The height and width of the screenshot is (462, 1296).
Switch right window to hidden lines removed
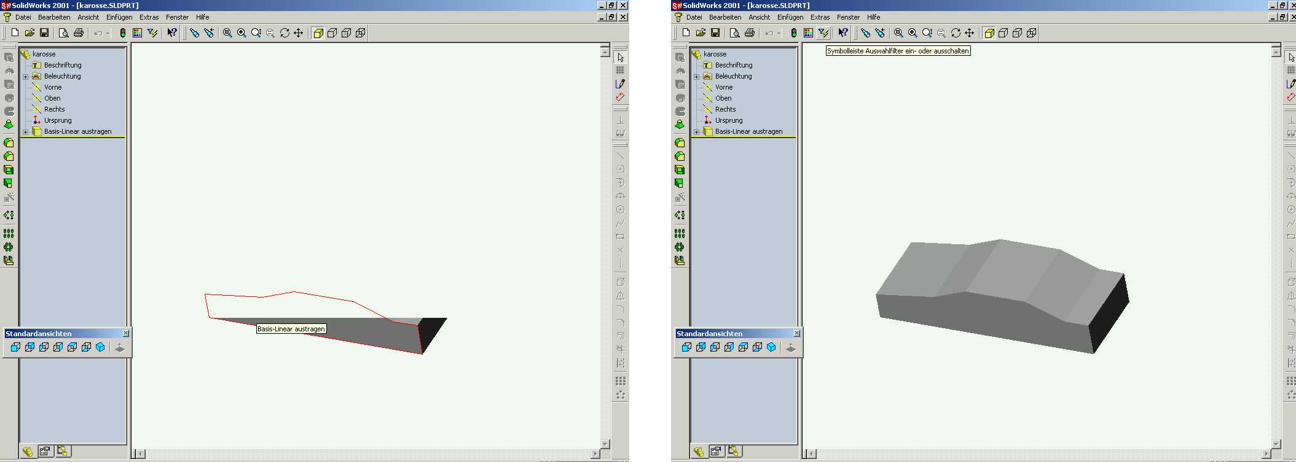coord(1003,33)
